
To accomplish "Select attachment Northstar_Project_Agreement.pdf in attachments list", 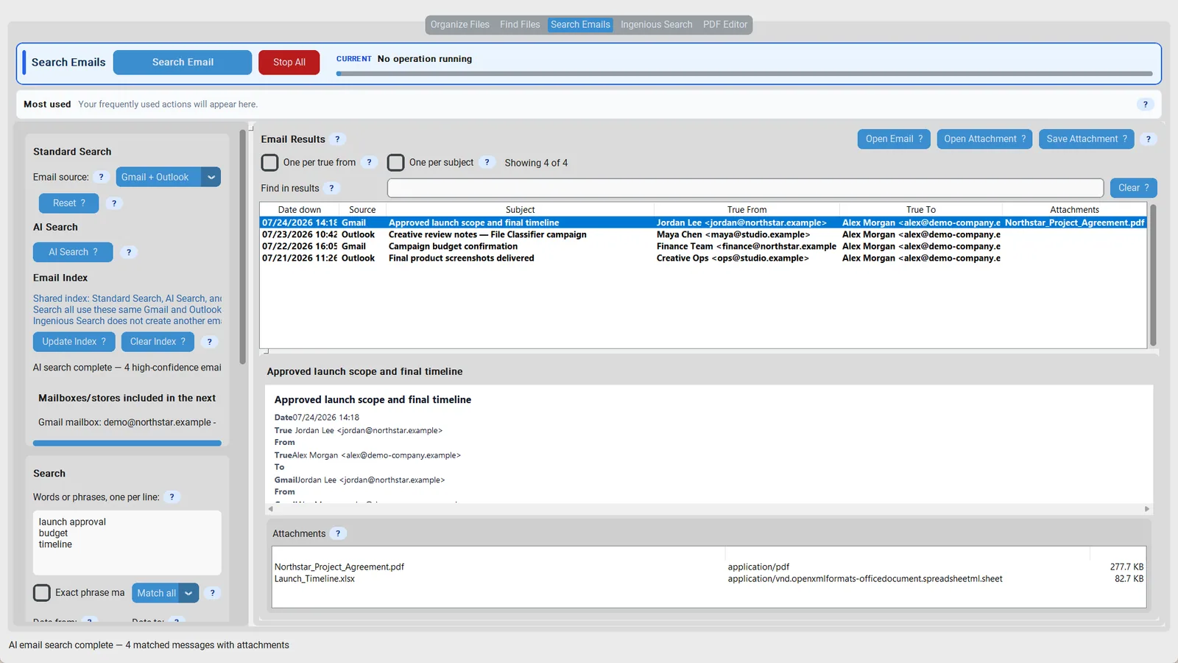I will pyautogui.click(x=709, y=567).
